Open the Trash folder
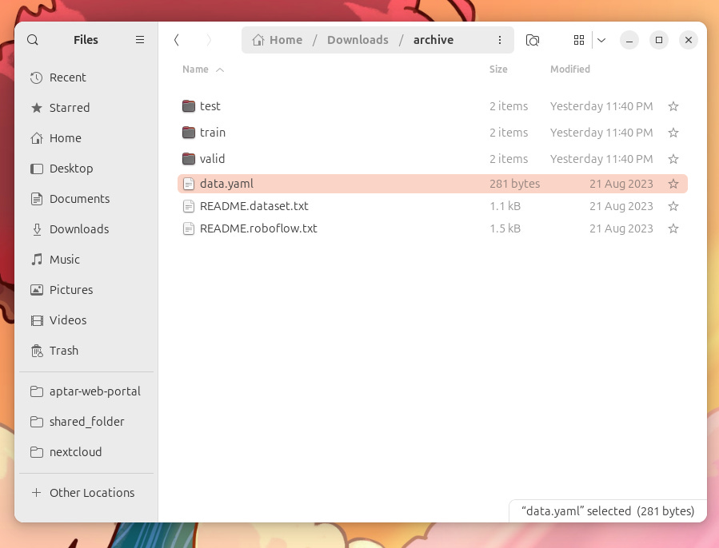Screen dimensions: 719x548 tap(63, 351)
